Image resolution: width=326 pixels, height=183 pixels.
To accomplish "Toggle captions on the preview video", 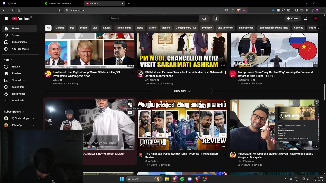I will [130, 112].
